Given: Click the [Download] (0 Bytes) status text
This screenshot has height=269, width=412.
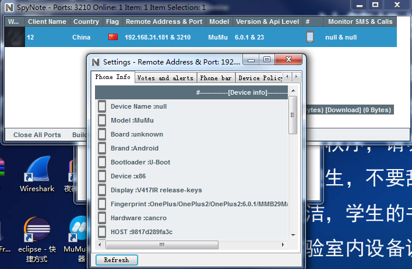Looking at the screenshot, I should coord(358,110).
